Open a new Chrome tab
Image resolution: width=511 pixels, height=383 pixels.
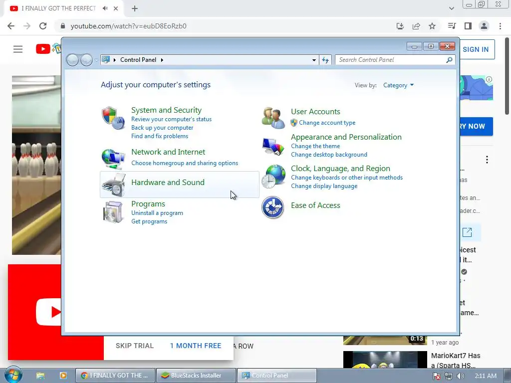[135, 8]
